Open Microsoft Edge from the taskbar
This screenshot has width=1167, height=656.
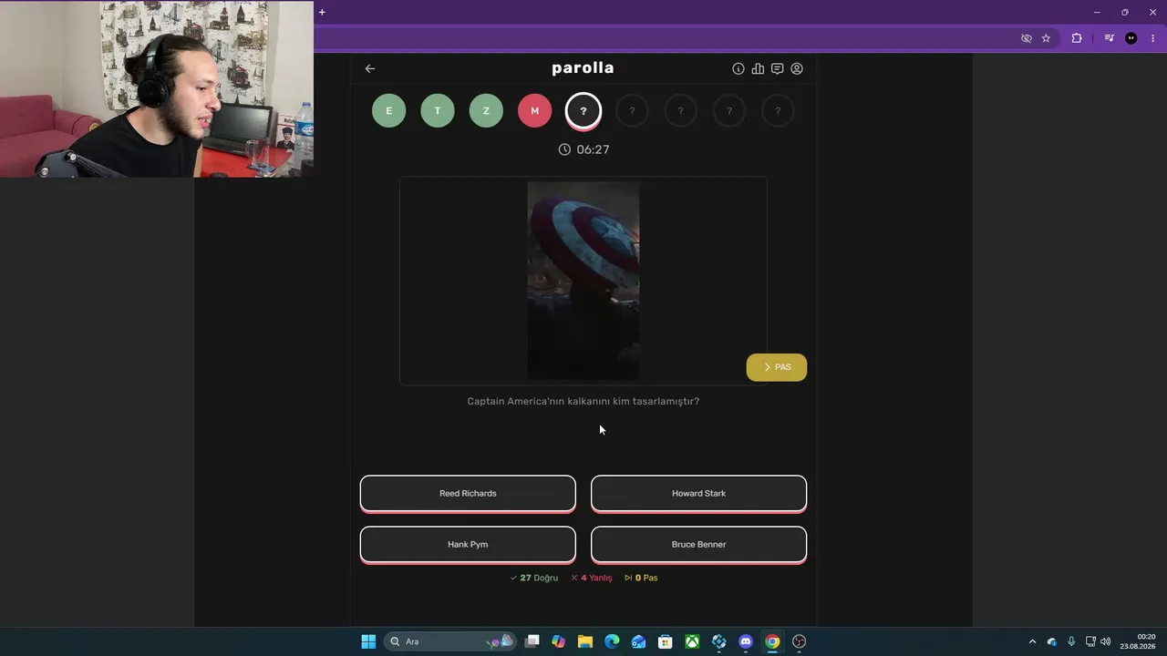(612, 641)
